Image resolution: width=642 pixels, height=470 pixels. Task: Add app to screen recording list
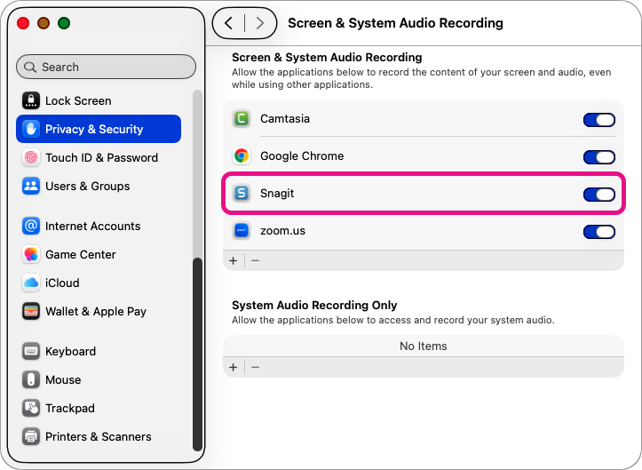point(234,260)
